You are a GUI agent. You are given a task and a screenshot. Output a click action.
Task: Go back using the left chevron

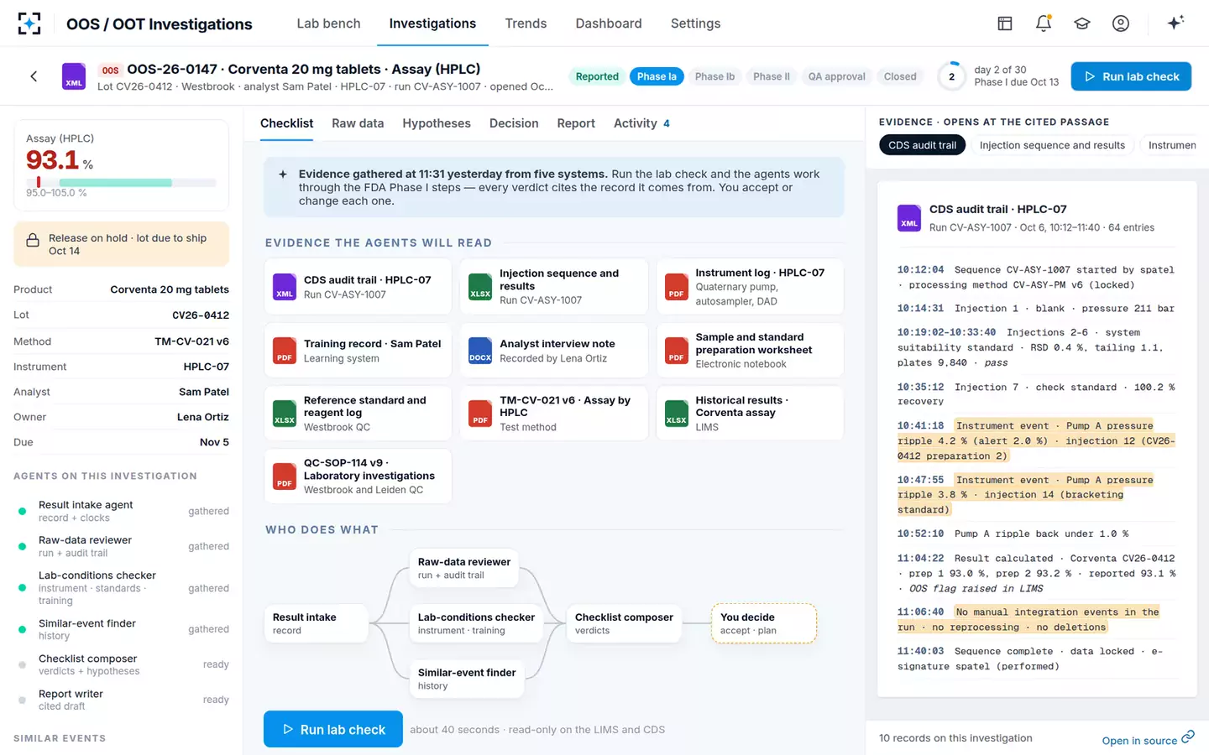tap(34, 76)
